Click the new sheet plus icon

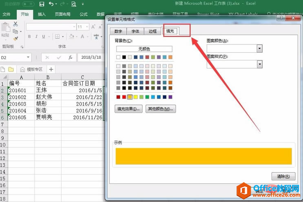pyautogui.click(x=51, y=69)
